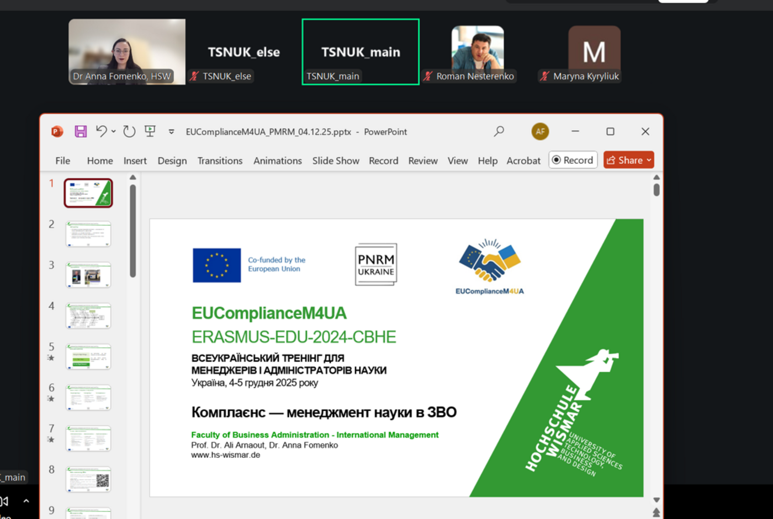Expand Customize Quick Access Toolbar dropdown
The image size is (773, 519).
171,132
